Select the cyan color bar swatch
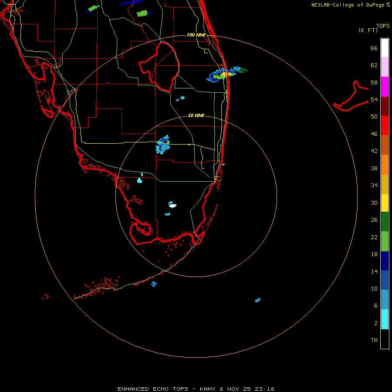 click(x=385, y=319)
